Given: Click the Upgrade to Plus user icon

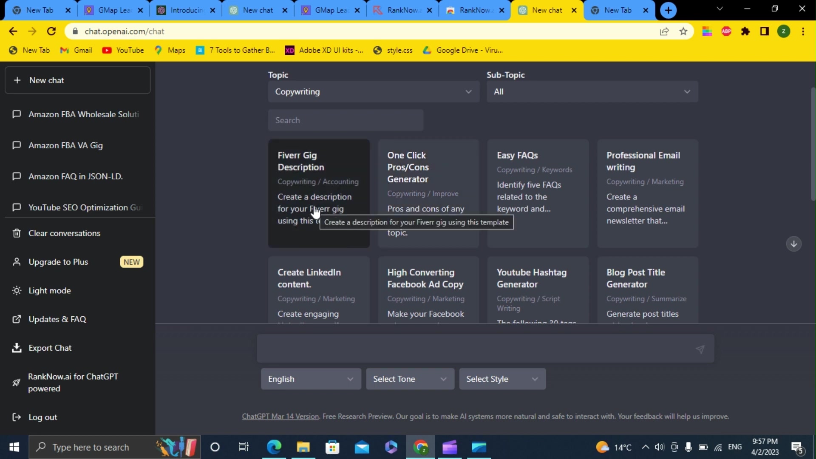Looking at the screenshot, I should pos(17,262).
